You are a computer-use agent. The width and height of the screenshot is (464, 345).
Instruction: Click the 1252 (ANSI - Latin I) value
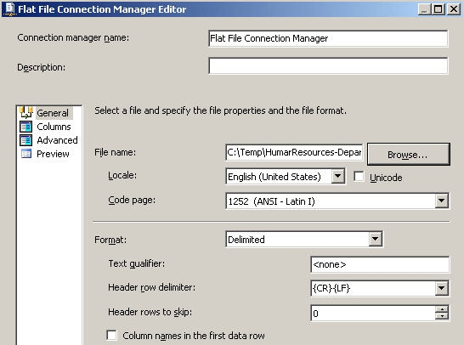[x=271, y=201]
